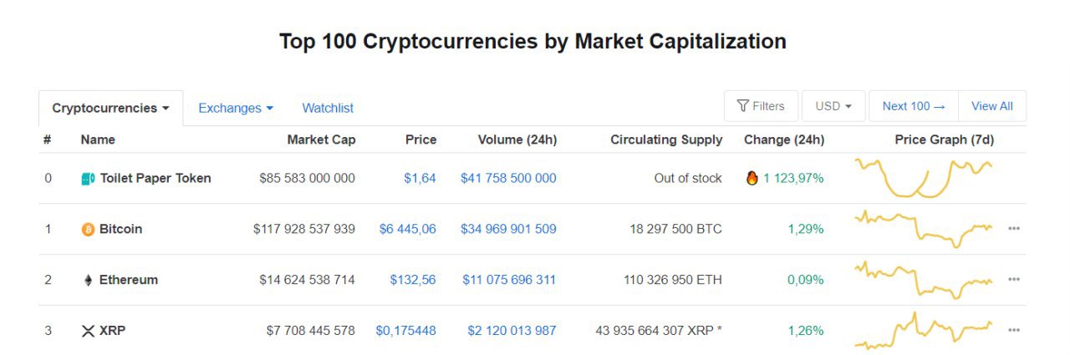Open the Toilet Paper Token name link
This screenshot has width=1070, height=355.
[155, 178]
